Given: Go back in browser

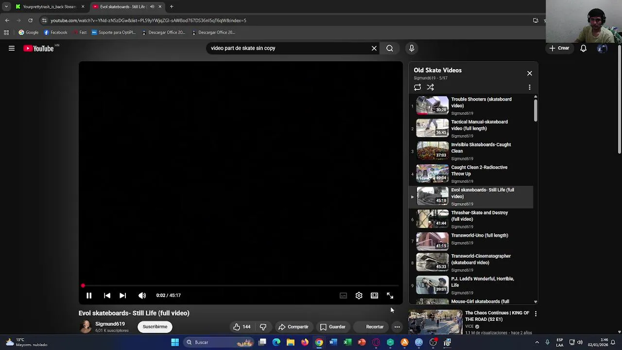Looking at the screenshot, I should click(7, 20).
